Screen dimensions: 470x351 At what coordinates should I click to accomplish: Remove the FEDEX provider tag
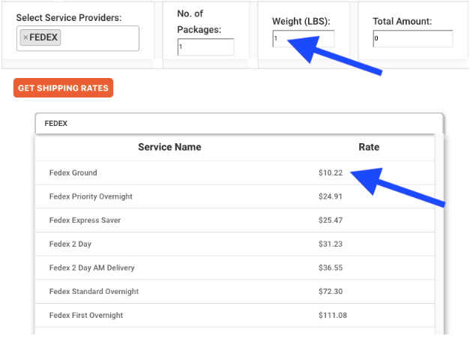pos(25,37)
